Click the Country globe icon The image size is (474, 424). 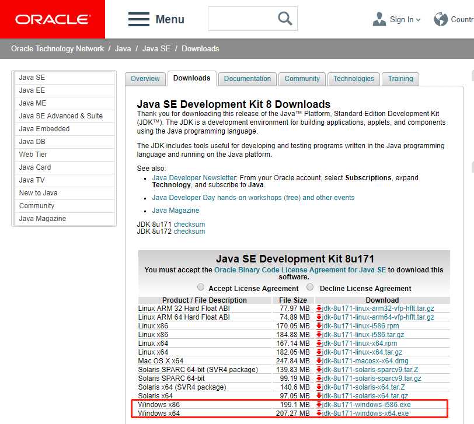tap(441, 19)
